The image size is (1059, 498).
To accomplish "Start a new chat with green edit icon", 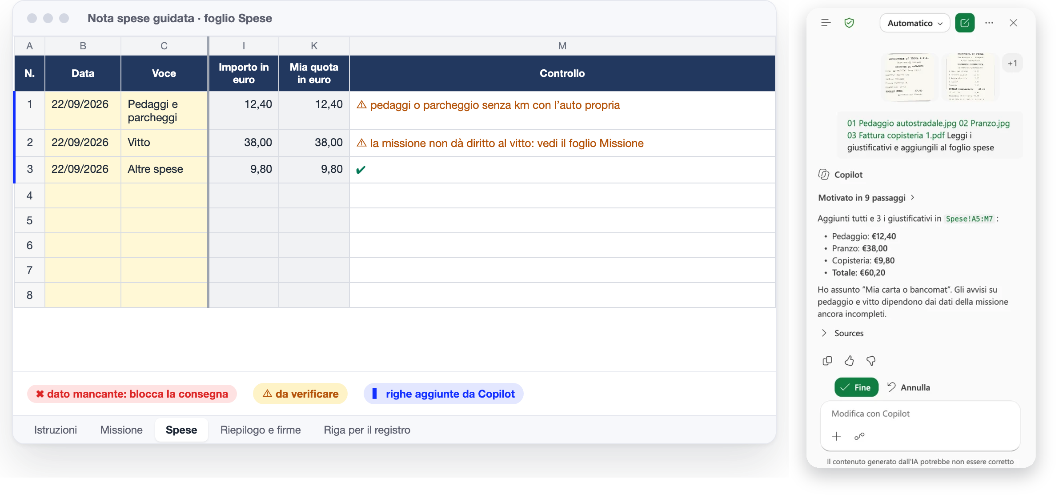I will point(965,23).
